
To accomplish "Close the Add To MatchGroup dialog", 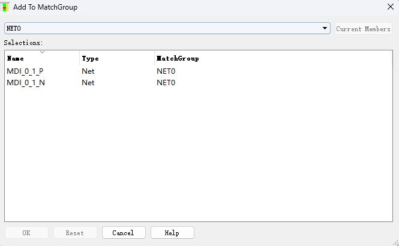I will pyautogui.click(x=391, y=7).
